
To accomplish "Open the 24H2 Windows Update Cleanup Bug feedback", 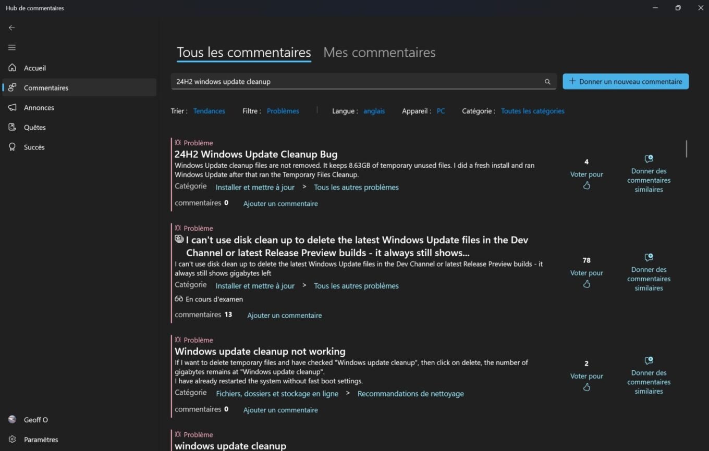I will click(x=256, y=154).
